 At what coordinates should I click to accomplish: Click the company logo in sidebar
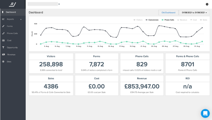coord(13,4)
